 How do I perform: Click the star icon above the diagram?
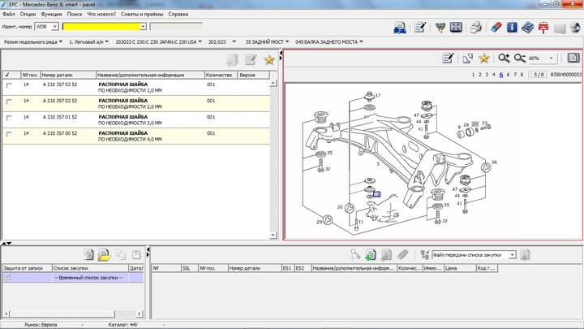pyautogui.click(x=484, y=58)
